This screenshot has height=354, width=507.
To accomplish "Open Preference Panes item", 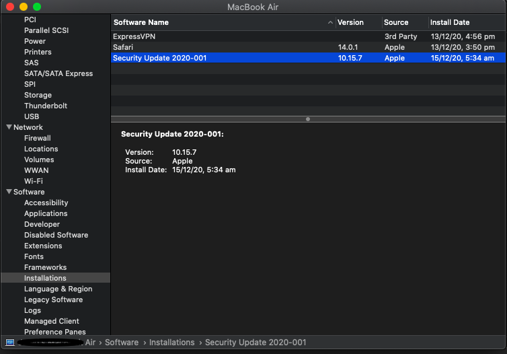I will (54, 332).
